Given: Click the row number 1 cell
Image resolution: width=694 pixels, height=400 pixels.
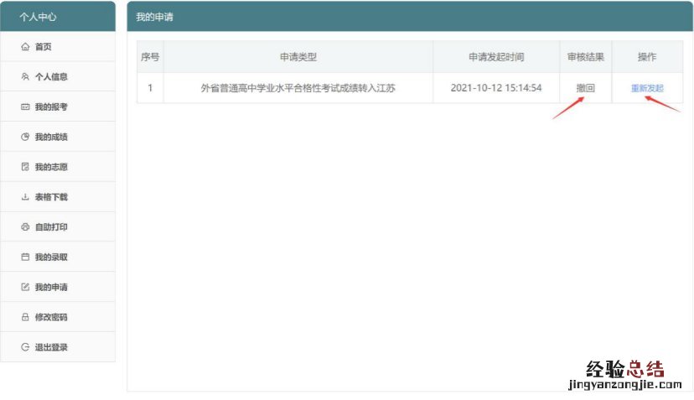Looking at the screenshot, I should [150, 88].
